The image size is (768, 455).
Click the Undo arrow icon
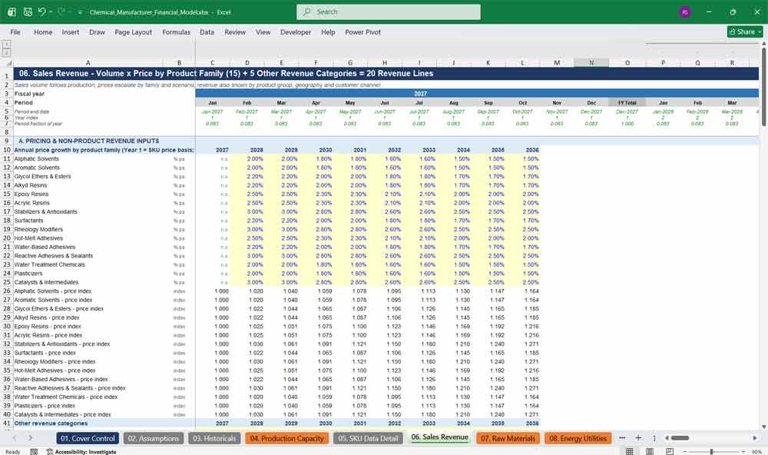[x=42, y=12]
